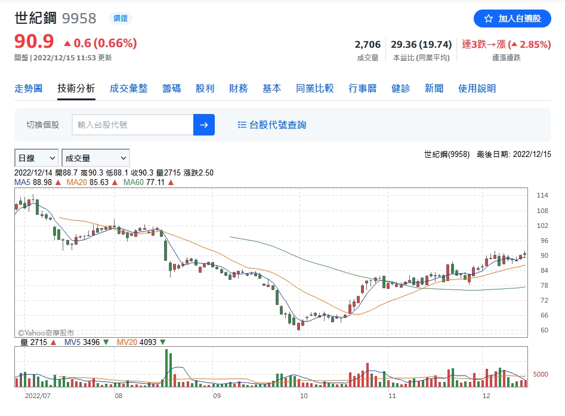565x416 pixels.
Task: Click the red triangle next to MA20 85.63
Action: [115, 183]
